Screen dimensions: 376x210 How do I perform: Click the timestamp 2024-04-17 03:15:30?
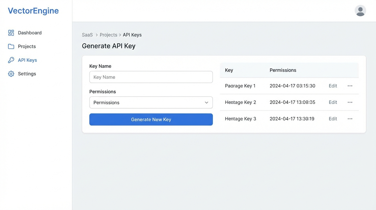(x=292, y=86)
